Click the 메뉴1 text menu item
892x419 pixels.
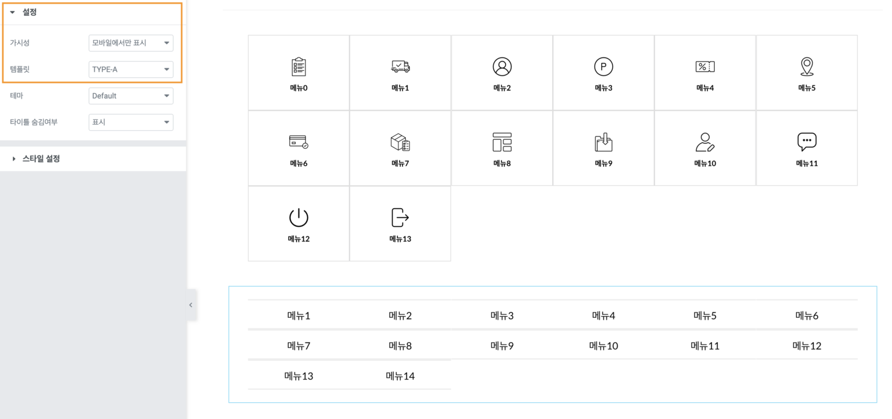[x=298, y=316]
